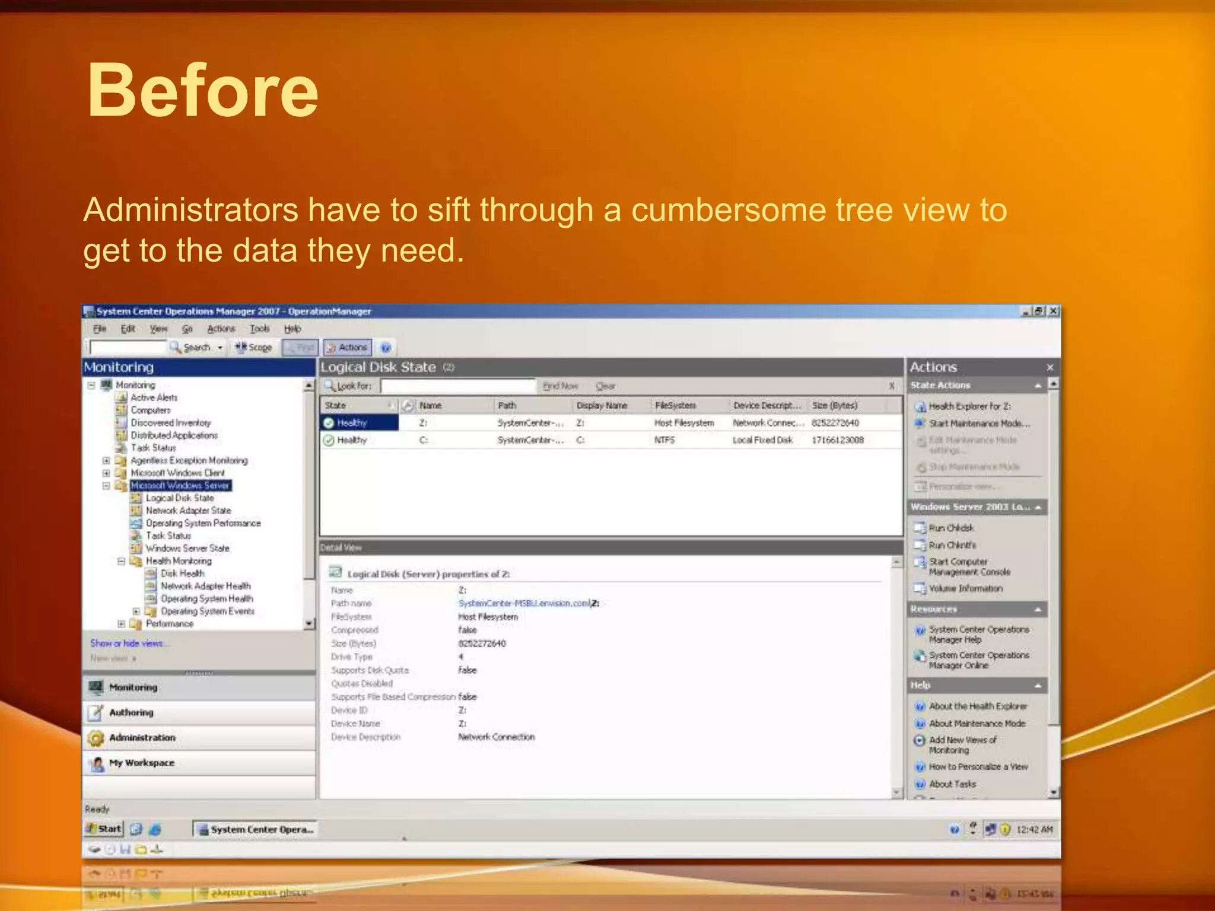1215x911 pixels.
Task: Open Volume Information task
Action: coord(965,588)
